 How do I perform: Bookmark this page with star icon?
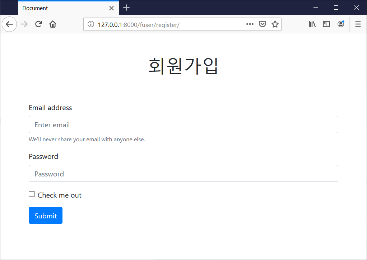coord(275,24)
